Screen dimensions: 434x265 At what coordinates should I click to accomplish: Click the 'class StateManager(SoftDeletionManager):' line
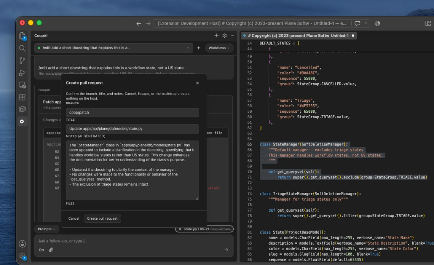tap(303, 144)
